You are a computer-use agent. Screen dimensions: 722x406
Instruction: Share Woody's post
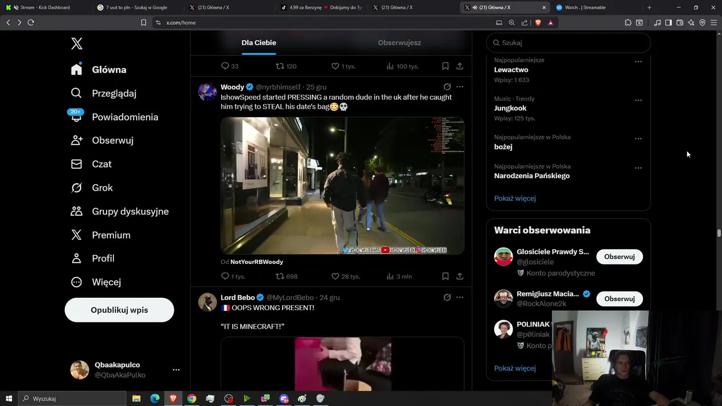pyautogui.click(x=460, y=276)
